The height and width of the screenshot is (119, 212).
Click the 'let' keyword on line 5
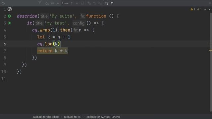[41, 37]
